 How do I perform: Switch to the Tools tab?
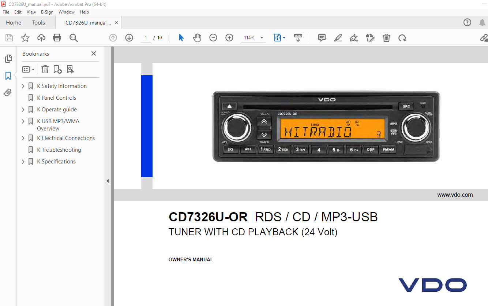[38, 23]
